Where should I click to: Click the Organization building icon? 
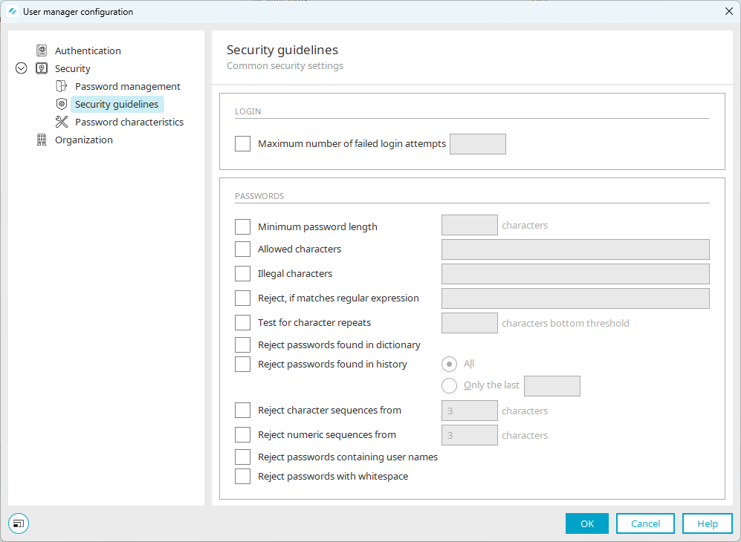42,140
